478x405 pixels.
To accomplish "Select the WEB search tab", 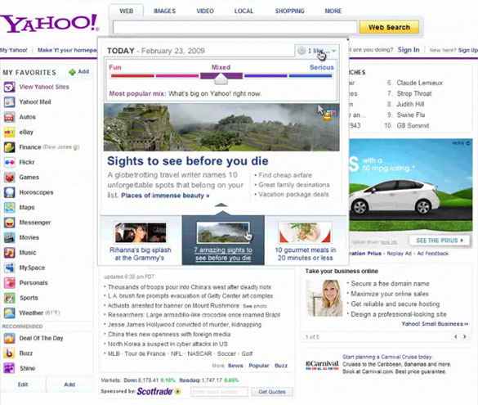I will pos(126,11).
